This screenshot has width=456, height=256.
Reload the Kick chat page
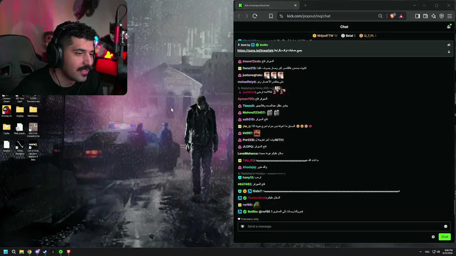255,16
